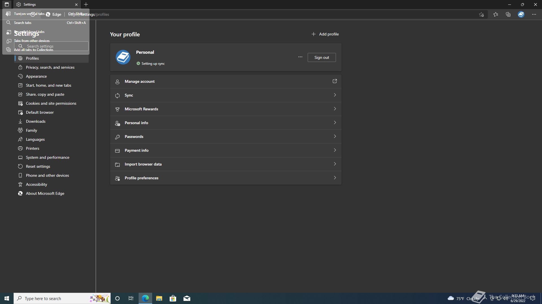Open Share, copy and paste settings
This screenshot has height=304, width=542.
pos(52,94)
